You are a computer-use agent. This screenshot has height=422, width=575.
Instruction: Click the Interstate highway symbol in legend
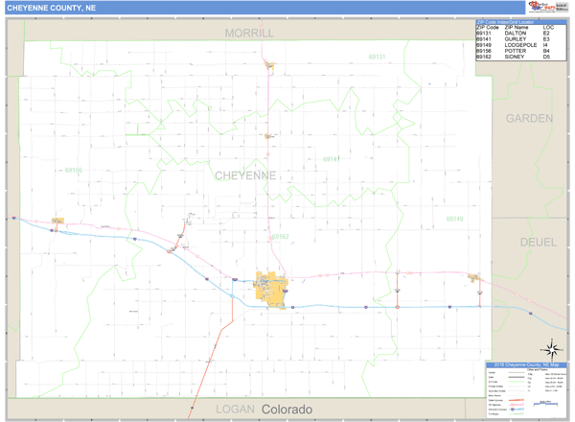pos(515,409)
